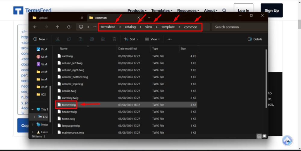The width and height of the screenshot is (301, 151).
Task: Toggle the Details pane button
Action: [255, 39]
